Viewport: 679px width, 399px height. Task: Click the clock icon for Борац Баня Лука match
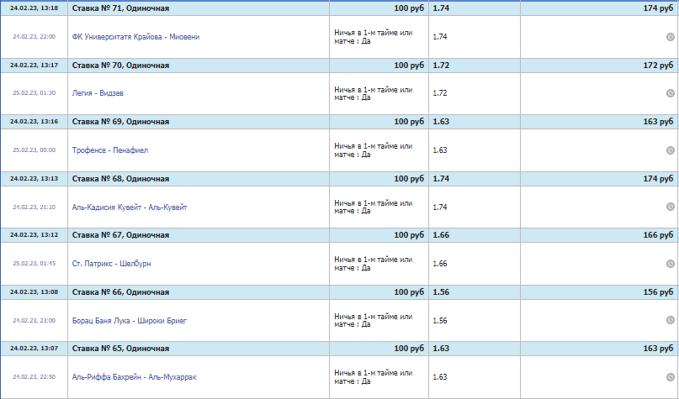[x=671, y=320]
